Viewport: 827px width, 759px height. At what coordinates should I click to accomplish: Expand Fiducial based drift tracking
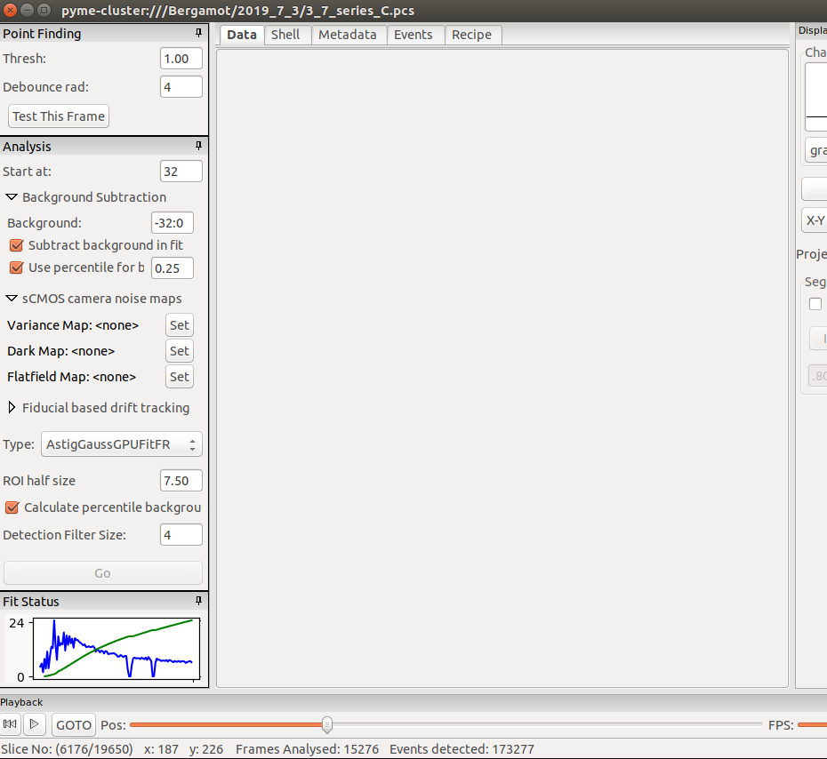[x=11, y=408]
